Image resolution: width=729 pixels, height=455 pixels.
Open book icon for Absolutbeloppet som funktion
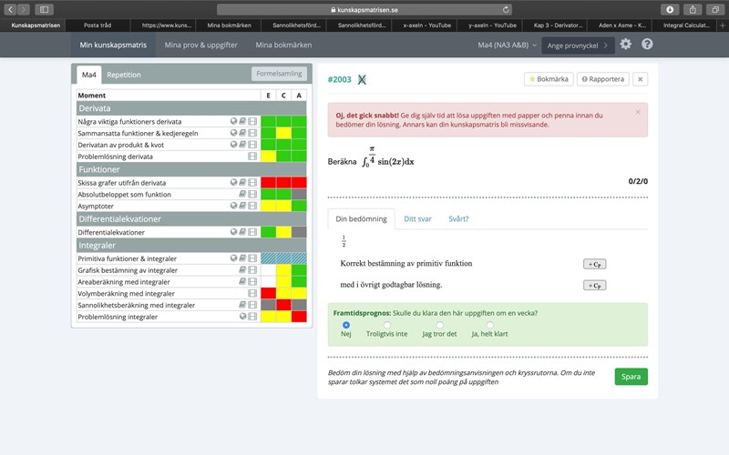(241, 194)
